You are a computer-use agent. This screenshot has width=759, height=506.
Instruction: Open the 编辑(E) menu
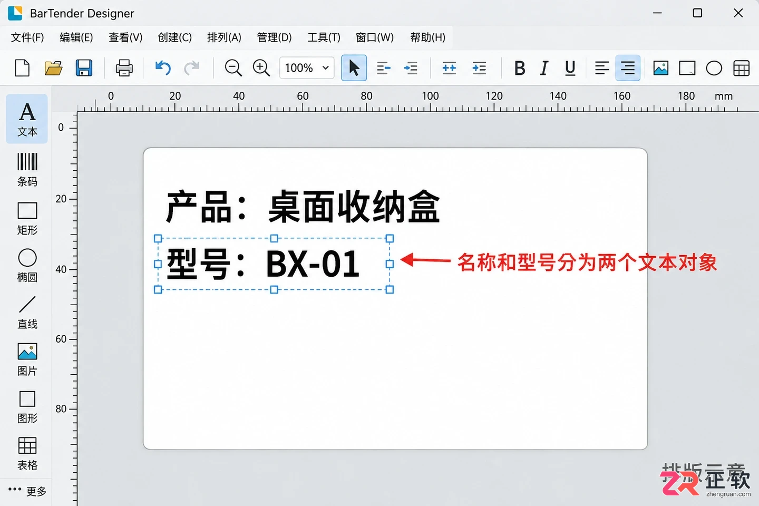point(76,37)
